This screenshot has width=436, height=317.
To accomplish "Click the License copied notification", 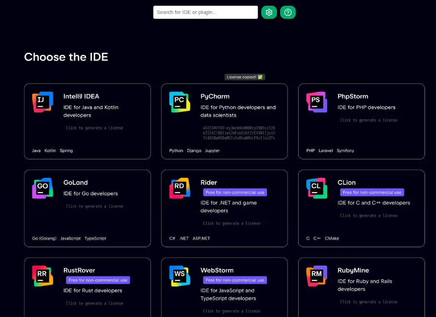I will click(x=245, y=77).
